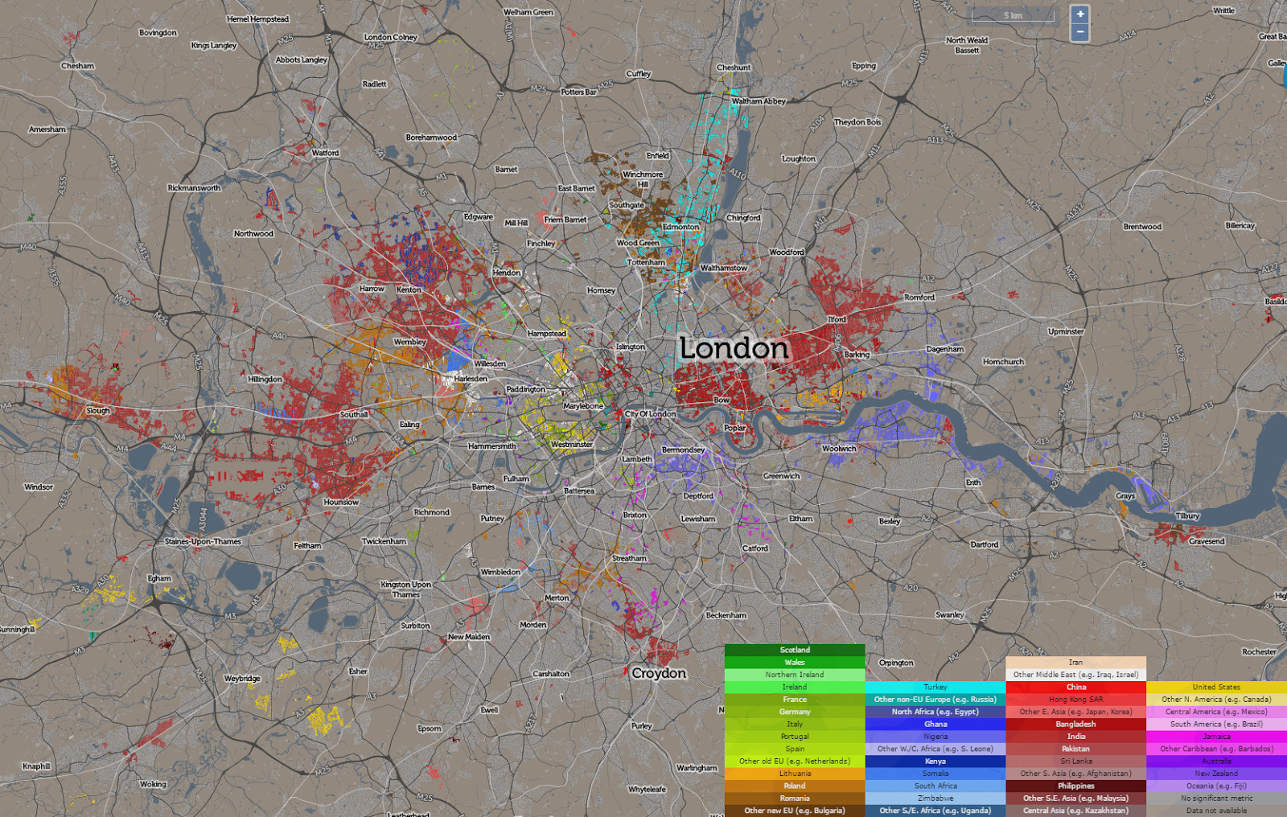Select the Wales legend swatch
This screenshot has width=1287, height=817.
795,663
